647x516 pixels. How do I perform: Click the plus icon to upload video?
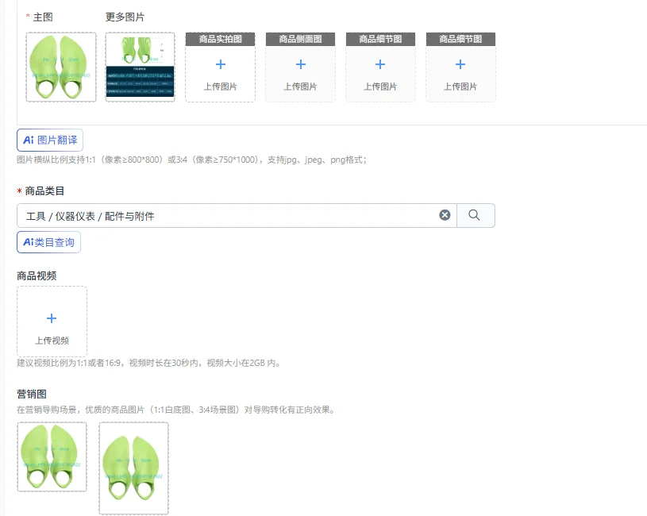[x=52, y=318]
